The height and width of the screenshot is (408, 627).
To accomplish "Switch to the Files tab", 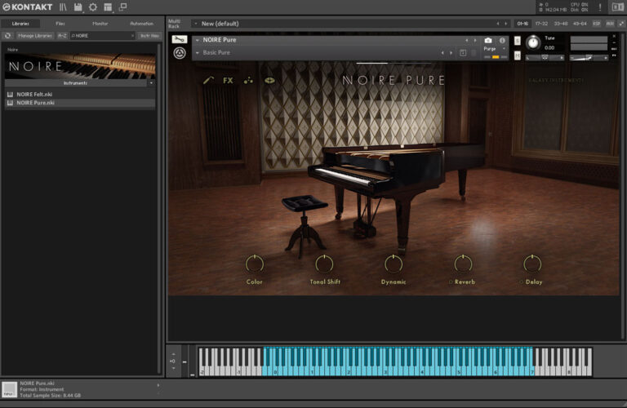I will 60,24.
